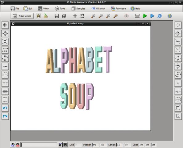Click the New Movie button
The height and width of the screenshot is (148, 183).
(x=22, y=16)
